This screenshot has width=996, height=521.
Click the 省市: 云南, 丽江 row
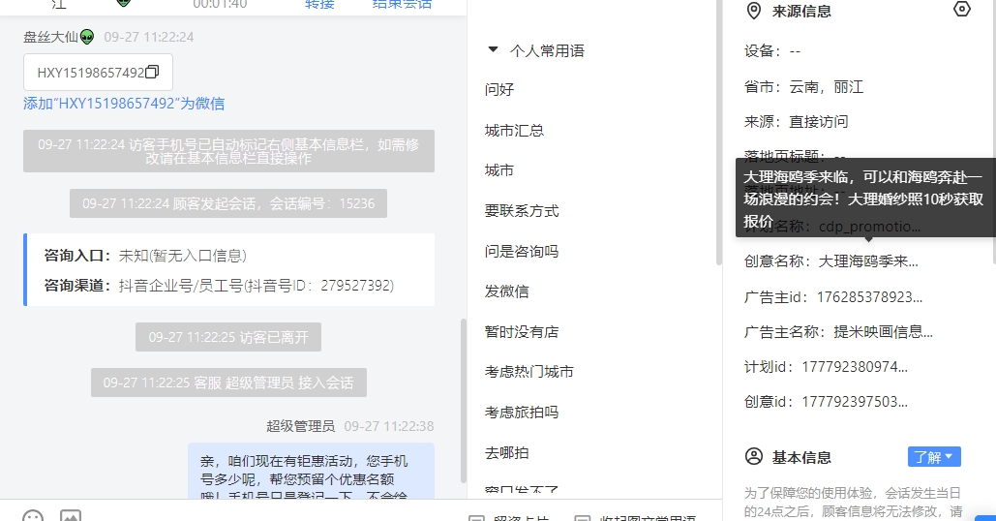tap(804, 86)
